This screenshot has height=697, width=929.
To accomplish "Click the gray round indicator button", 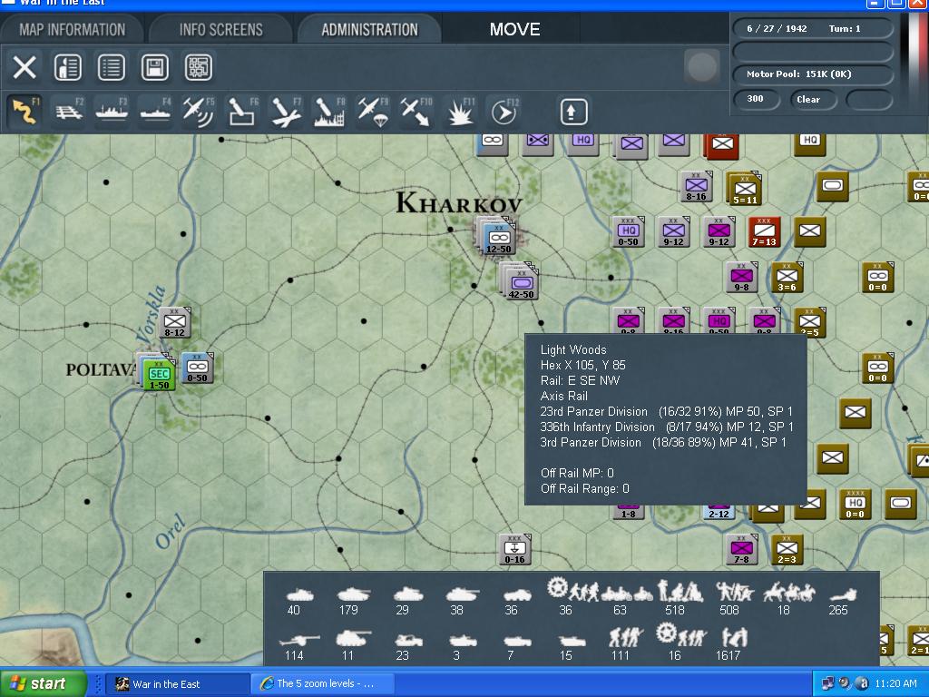I will point(701,66).
